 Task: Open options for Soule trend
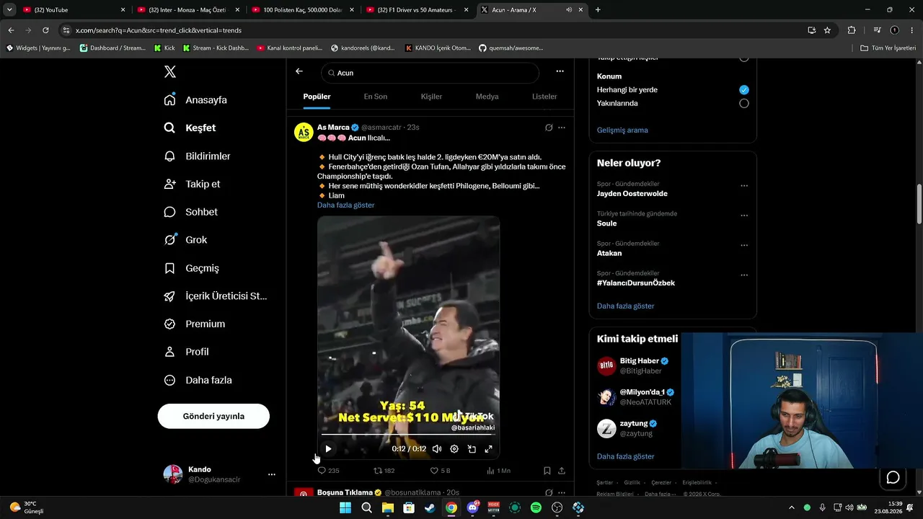744,216
